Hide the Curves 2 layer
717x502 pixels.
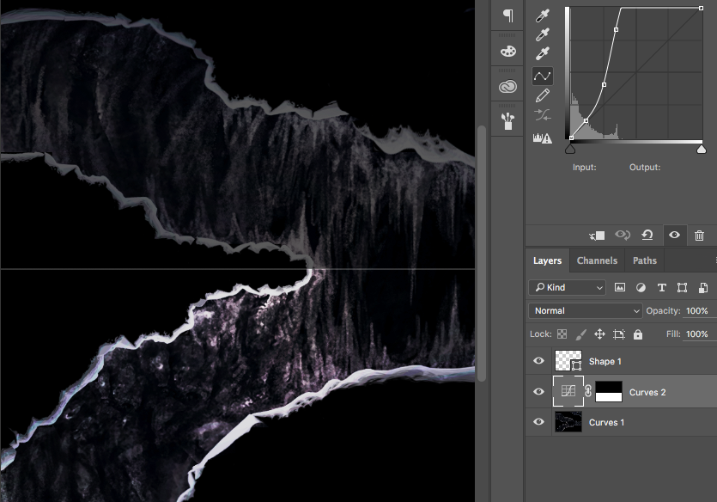[x=538, y=392]
